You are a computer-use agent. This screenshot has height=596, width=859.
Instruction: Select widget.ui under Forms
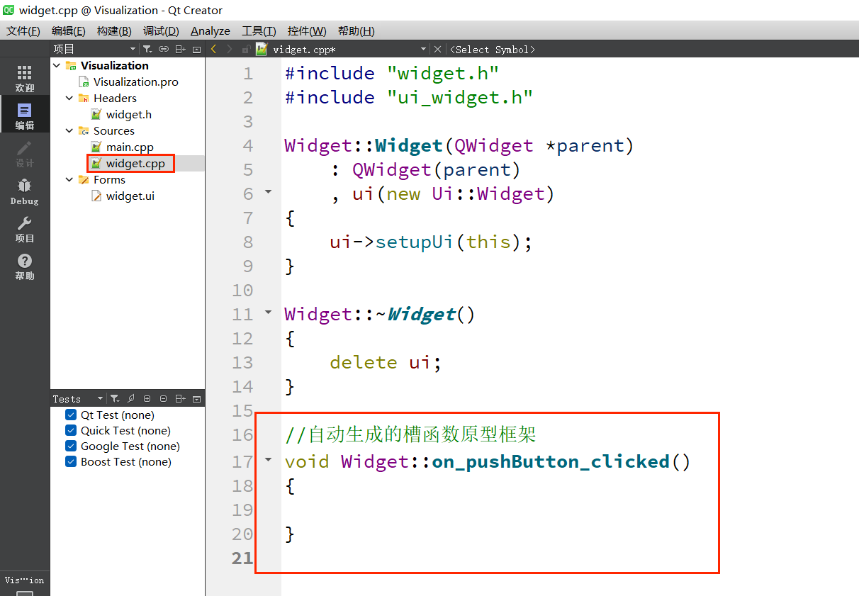click(x=130, y=196)
